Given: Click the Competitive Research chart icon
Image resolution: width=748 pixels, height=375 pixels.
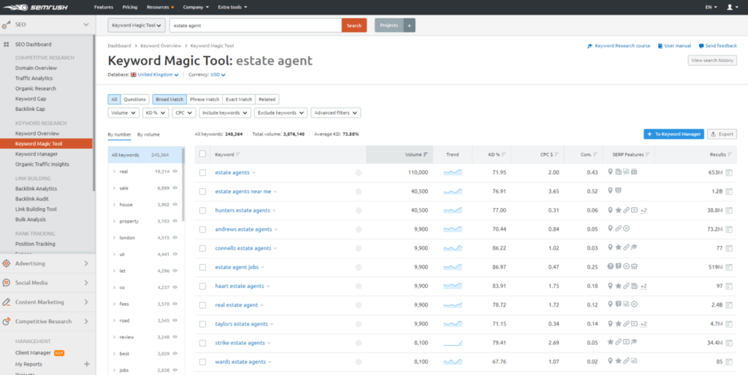Looking at the screenshot, I should click(x=6, y=322).
